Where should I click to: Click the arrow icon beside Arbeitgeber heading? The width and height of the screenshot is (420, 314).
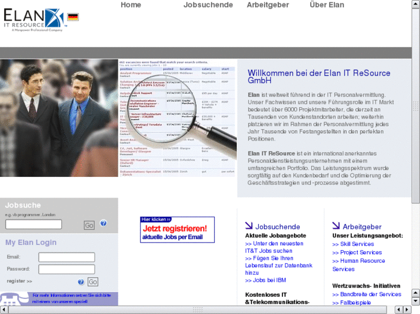click(336, 225)
